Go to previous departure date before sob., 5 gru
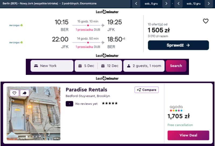The width and height of the screenshot is (215, 146). (136, 3)
